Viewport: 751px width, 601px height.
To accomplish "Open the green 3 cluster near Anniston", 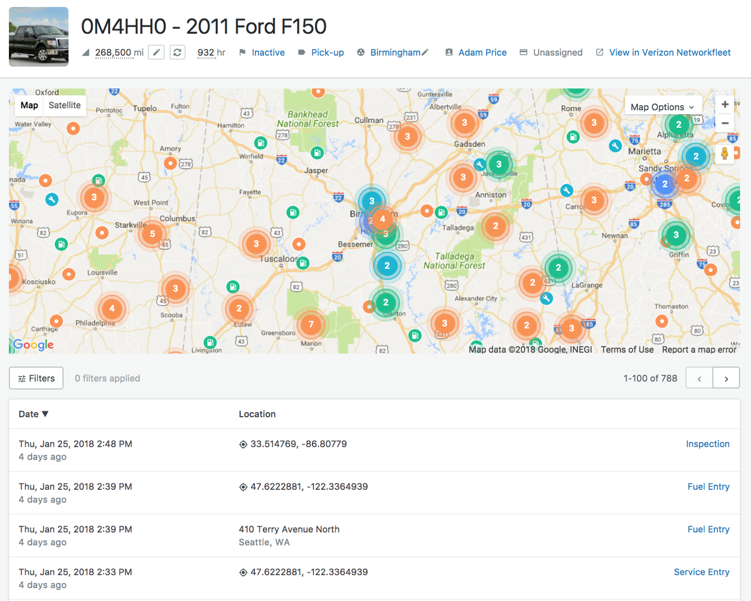I will (x=499, y=164).
